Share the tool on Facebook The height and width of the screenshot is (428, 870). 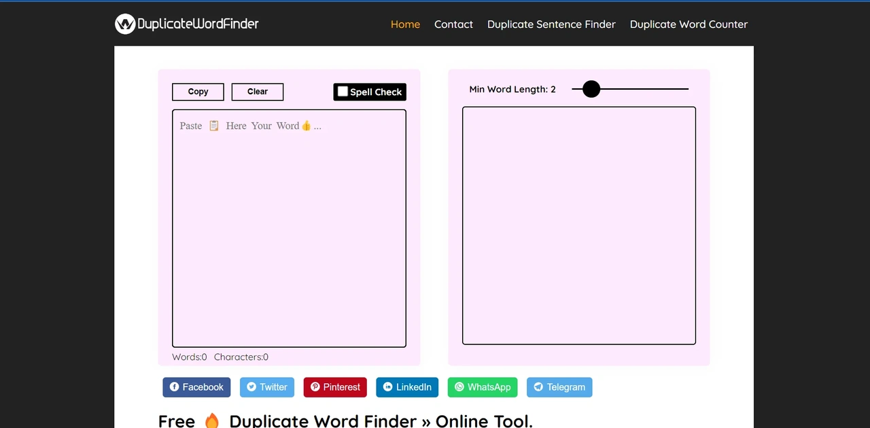[196, 387]
